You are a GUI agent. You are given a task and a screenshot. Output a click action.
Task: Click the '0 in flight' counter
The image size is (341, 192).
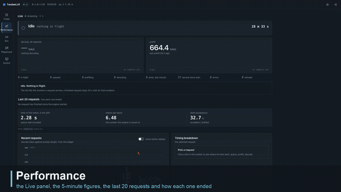tap(23, 77)
